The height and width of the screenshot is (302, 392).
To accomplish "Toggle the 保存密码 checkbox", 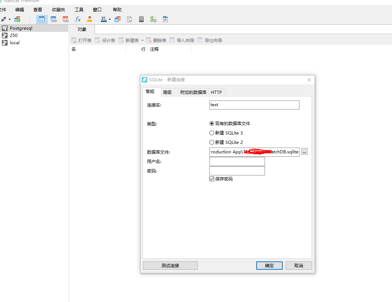I will (212, 179).
